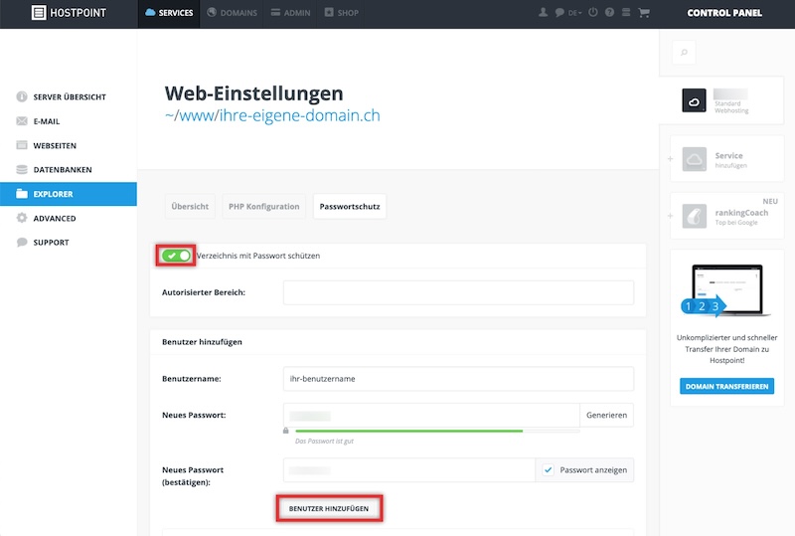Open the chat bubble icon in header
795x536 pixels.
[x=559, y=12]
